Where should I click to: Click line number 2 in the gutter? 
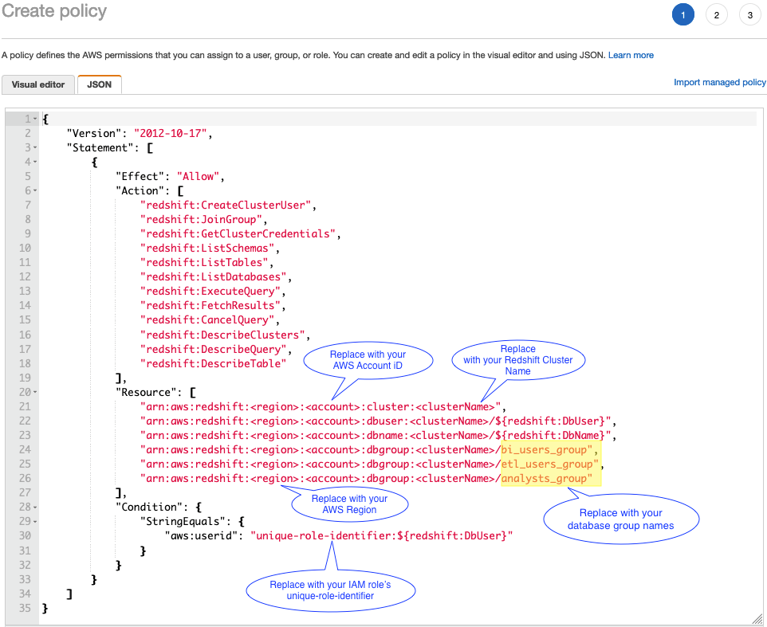[28, 133]
